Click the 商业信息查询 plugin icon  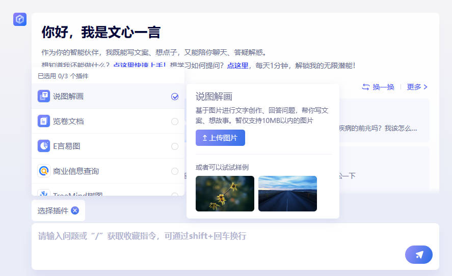click(44, 171)
